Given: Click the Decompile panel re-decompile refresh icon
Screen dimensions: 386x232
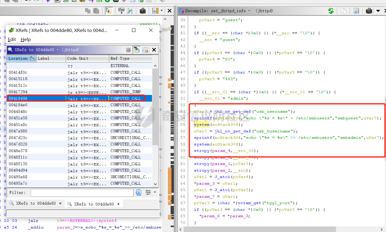Looking at the screenshot, I should [331, 11].
